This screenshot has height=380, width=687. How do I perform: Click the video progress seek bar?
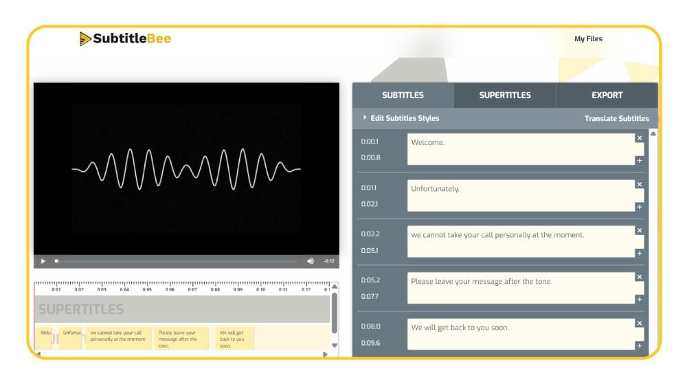click(176, 261)
